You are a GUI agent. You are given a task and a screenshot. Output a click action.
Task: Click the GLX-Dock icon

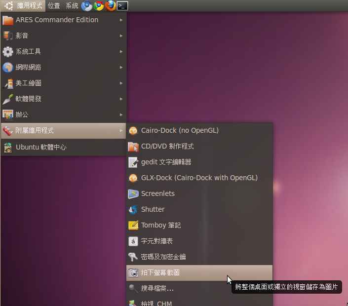pyautogui.click(x=133, y=178)
